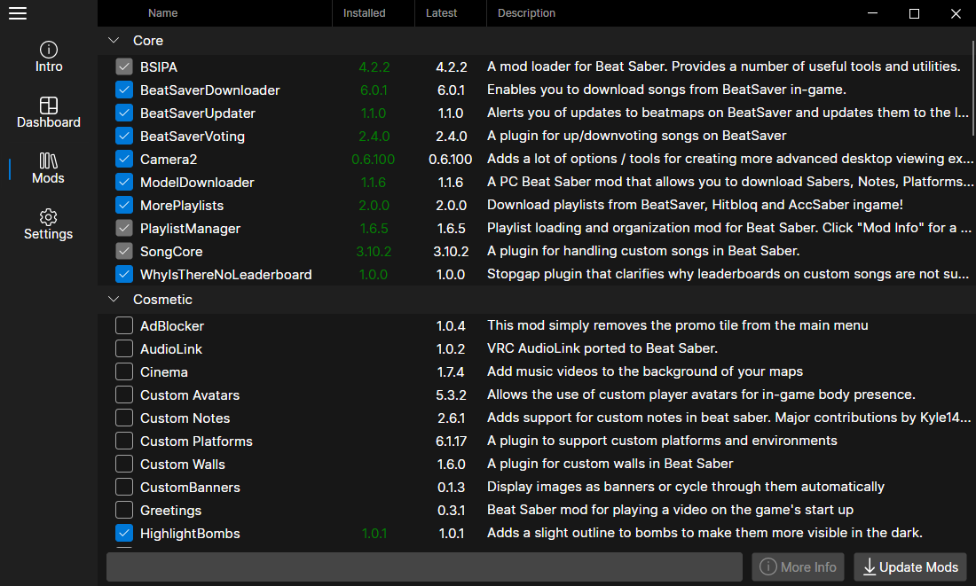Select the WhyIsThereNoLeaderboard mod name
The image size is (976, 586).
click(x=226, y=274)
